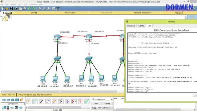The width and height of the screenshot is (197, 111).
Task: Switch to the CLI tab in Router5 window
Action: coord(149,26)
